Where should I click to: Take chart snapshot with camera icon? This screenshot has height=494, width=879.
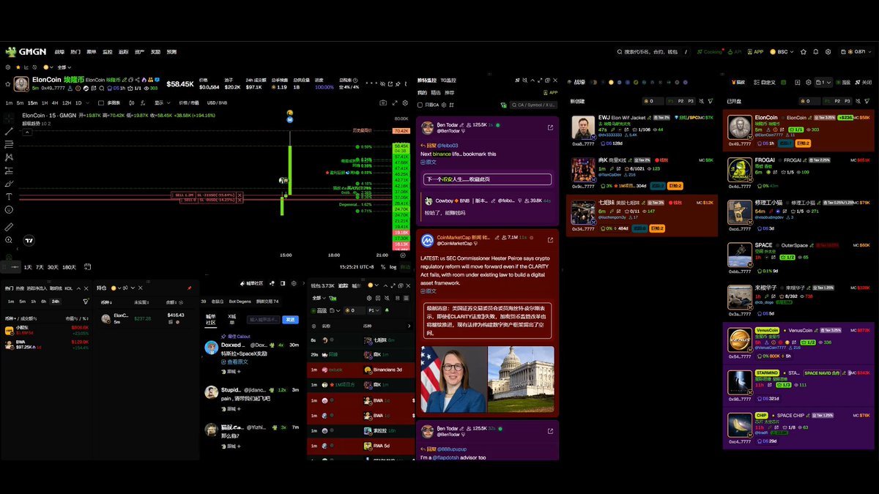(x=383, y=102)
